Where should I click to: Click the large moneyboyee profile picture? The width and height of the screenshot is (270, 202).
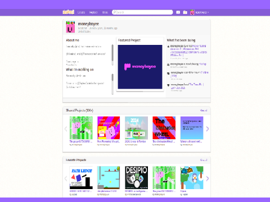pyautogui.click(x=70, y=27)
